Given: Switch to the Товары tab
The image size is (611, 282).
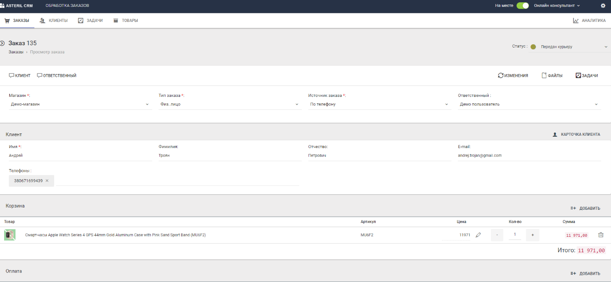Looking at the screenshot, I should (126, 21).
